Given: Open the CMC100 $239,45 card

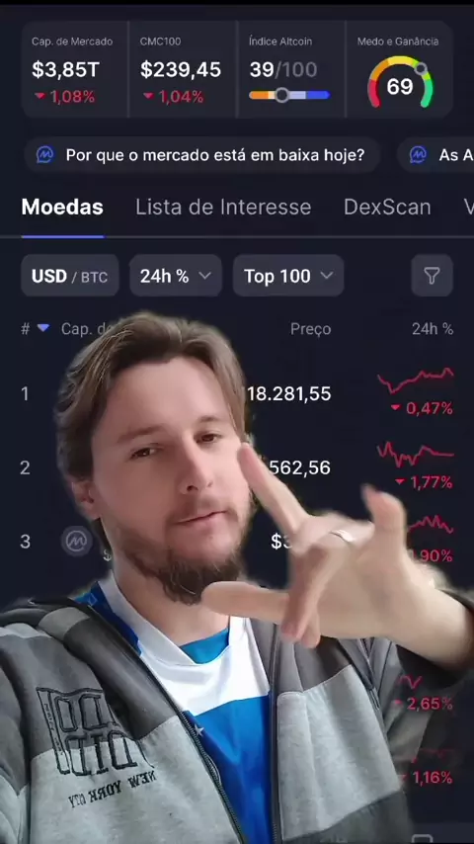Looking at the screenshot, I should pyautogui.click(x=183, y=69).
